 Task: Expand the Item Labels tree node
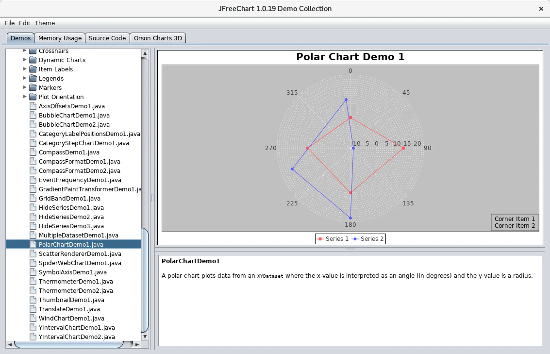pos(25,69)
